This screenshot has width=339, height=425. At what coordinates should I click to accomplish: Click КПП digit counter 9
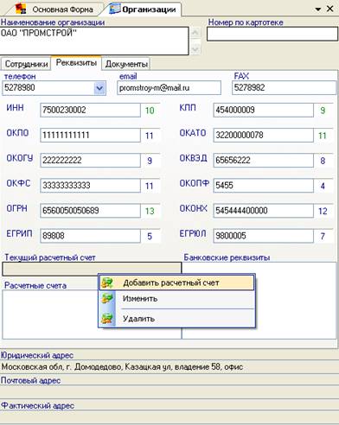[x=323, y=111]
